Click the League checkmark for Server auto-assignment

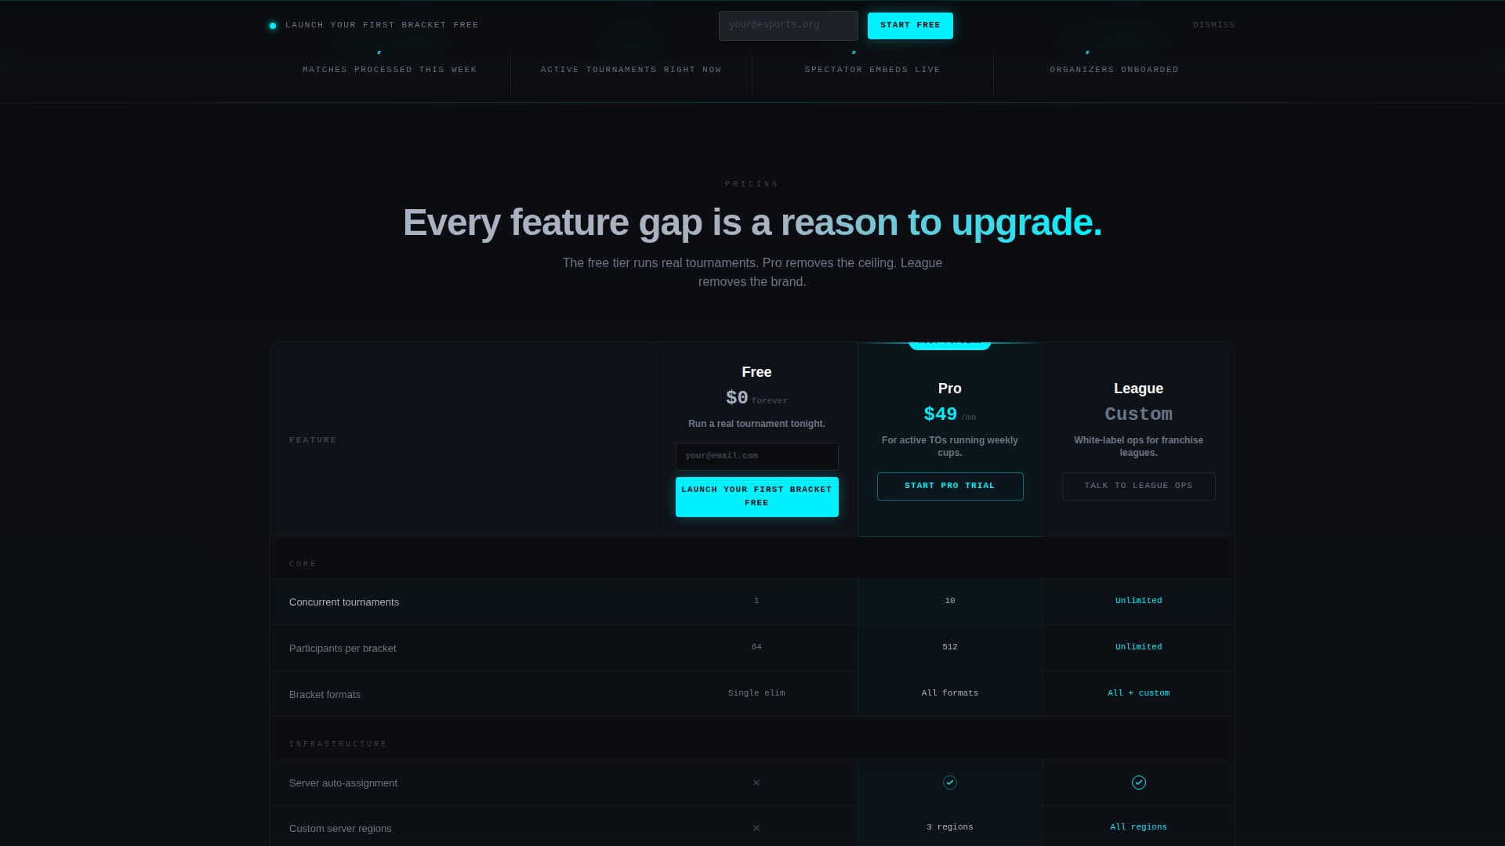pos(1138,783)
